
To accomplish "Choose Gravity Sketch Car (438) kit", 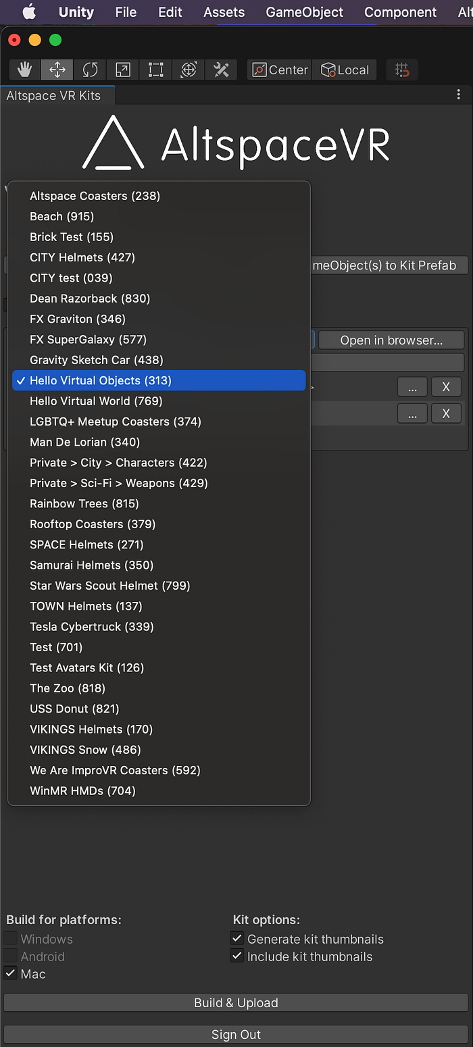I will [159, 360].
